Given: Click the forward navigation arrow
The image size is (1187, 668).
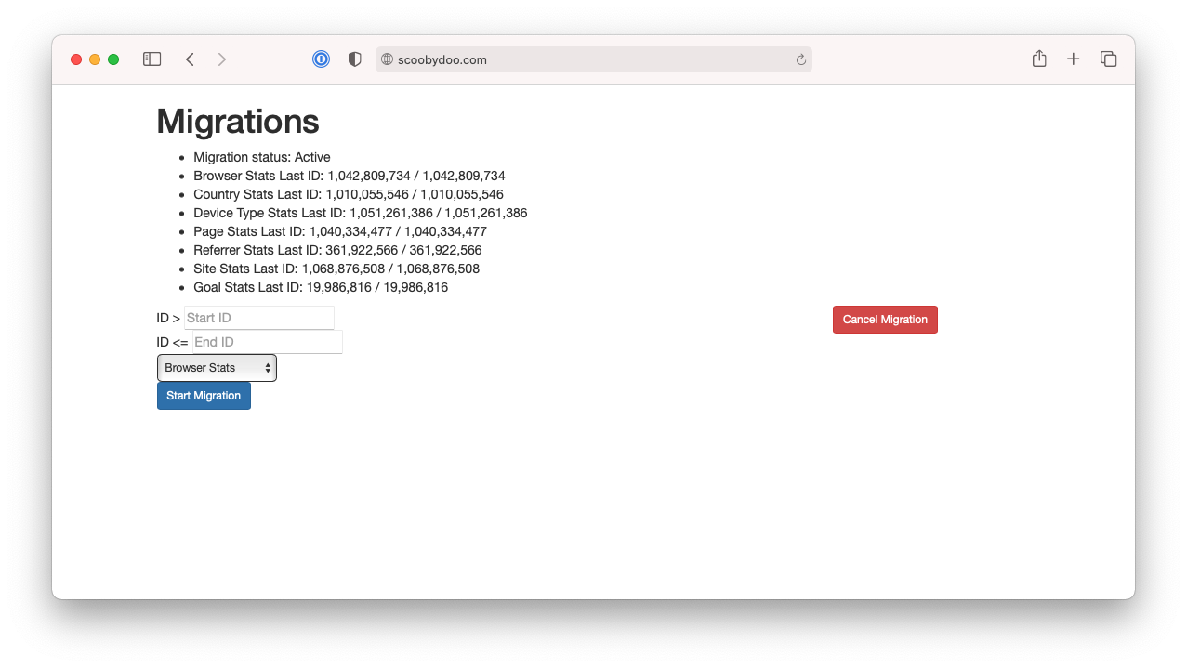Looking at the screenshot, I should click(222, 59).
